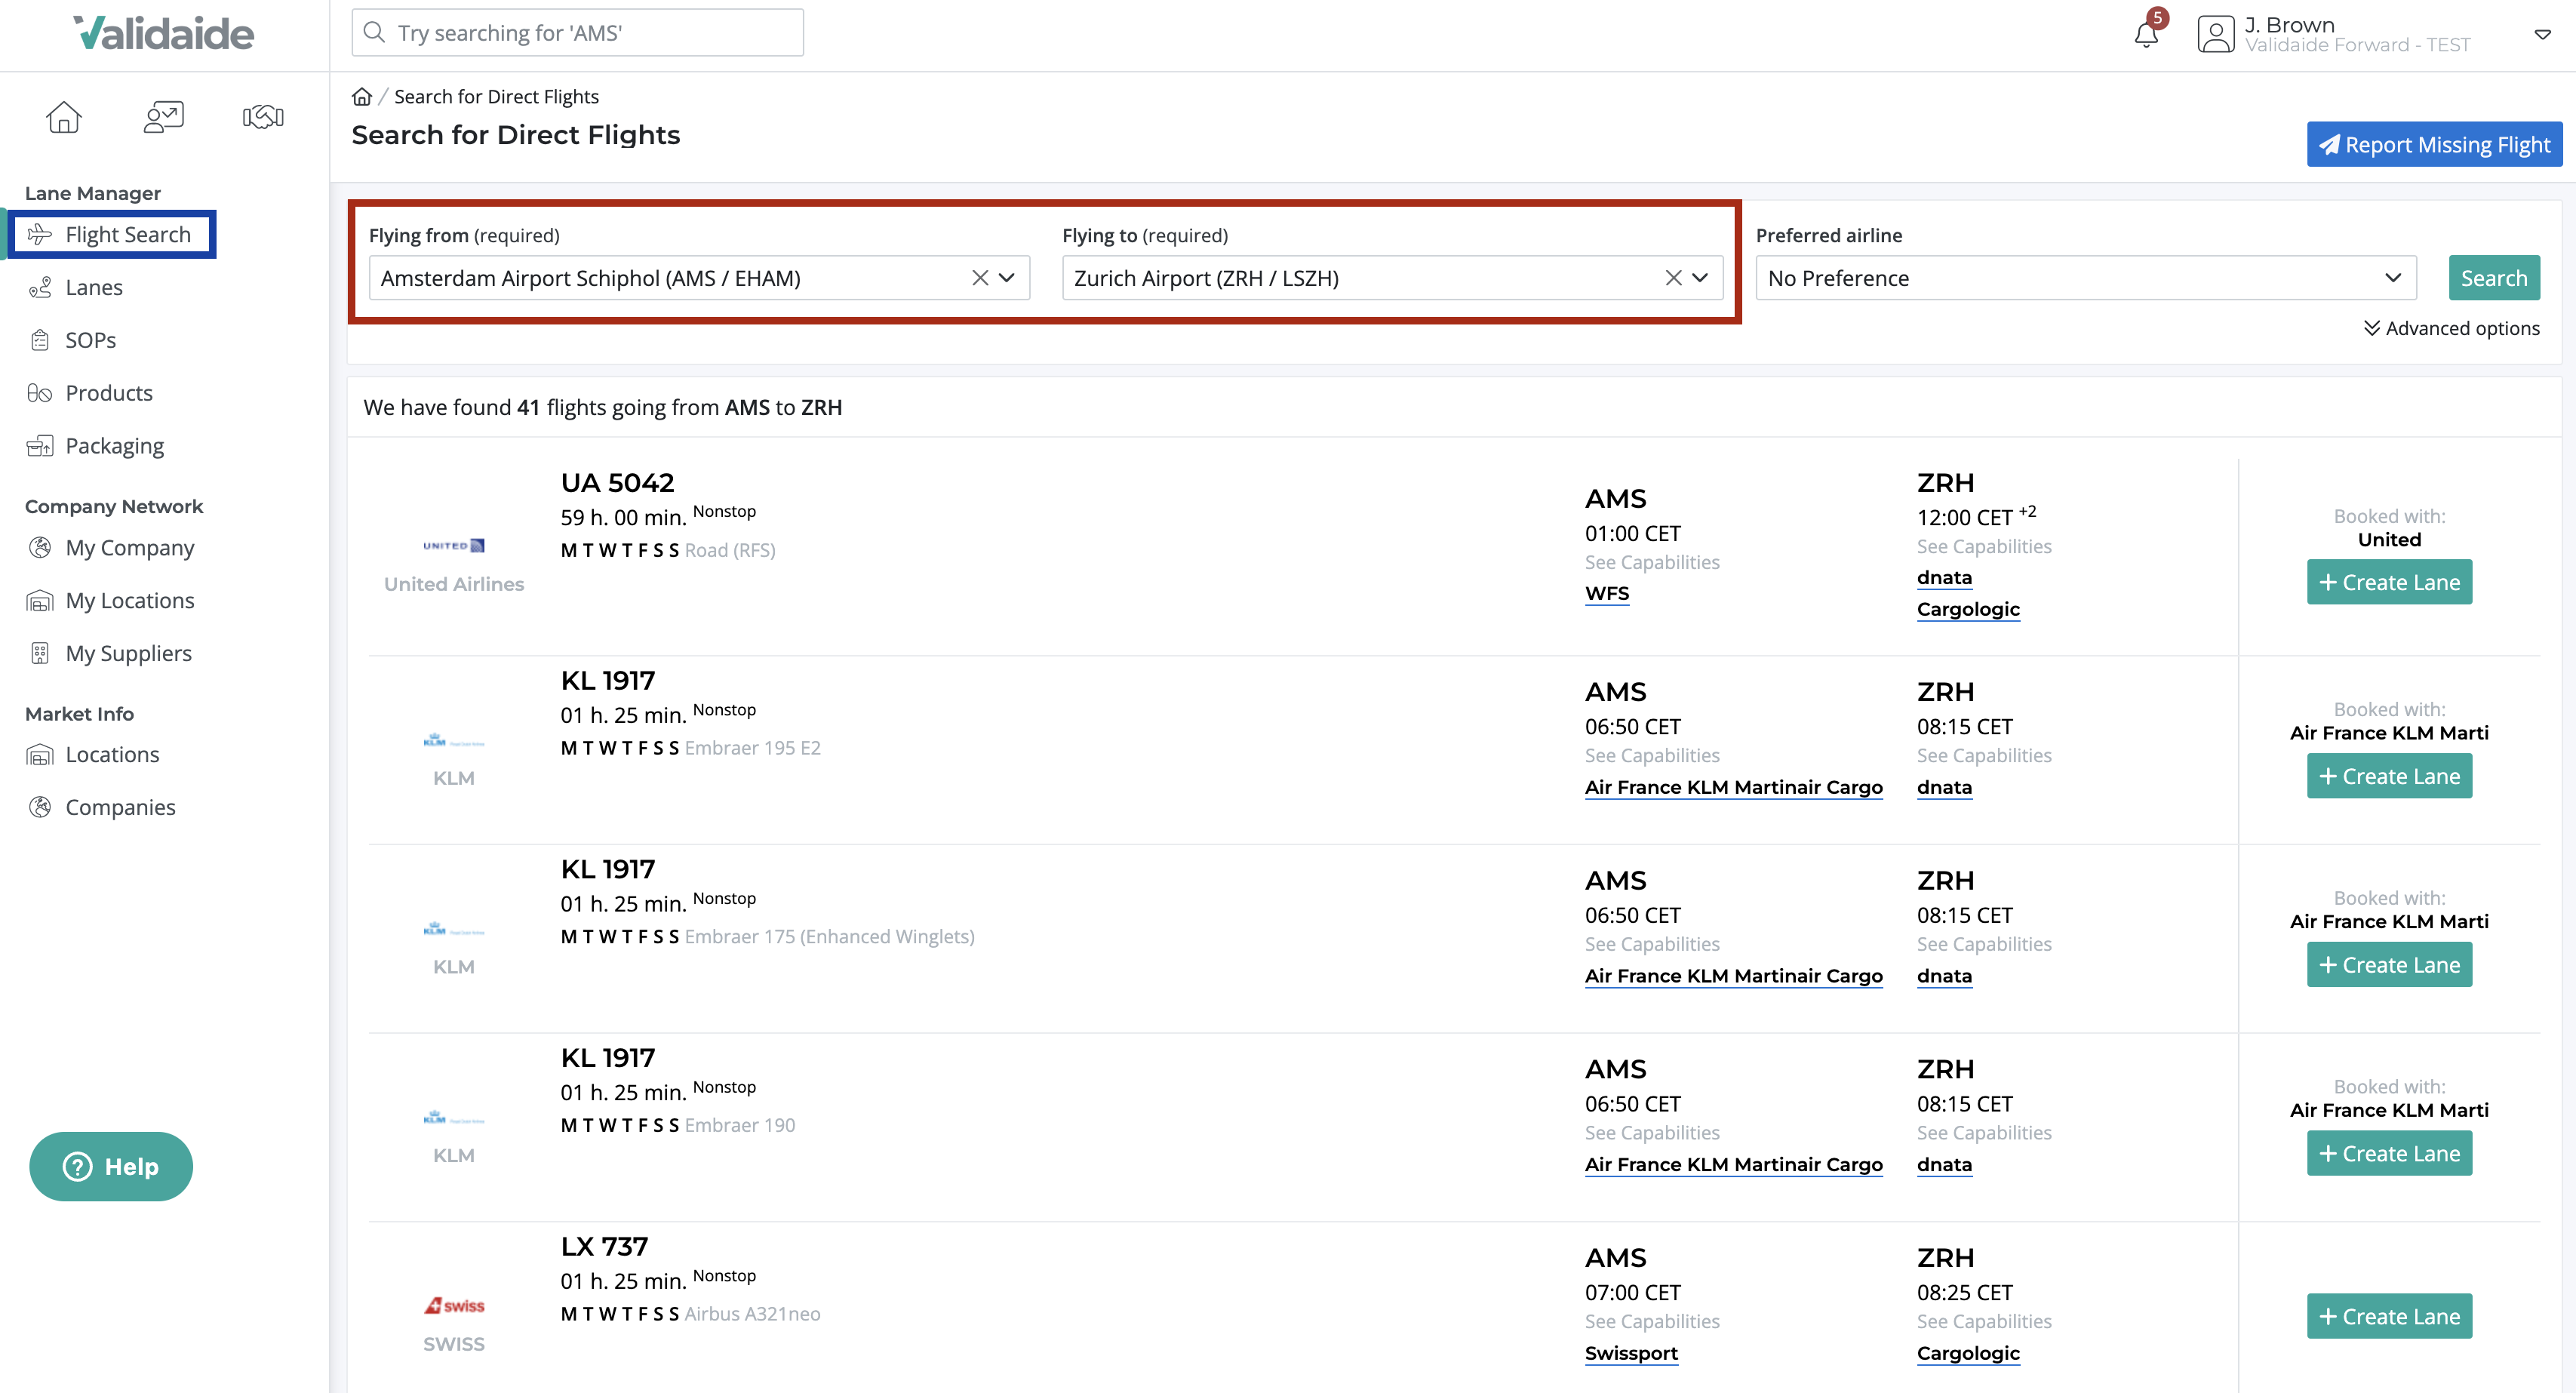Image resolution: width=2576 pixels, height=1393 pixels.
Task: Open the Help button
Action: [x=111, y=1166]
